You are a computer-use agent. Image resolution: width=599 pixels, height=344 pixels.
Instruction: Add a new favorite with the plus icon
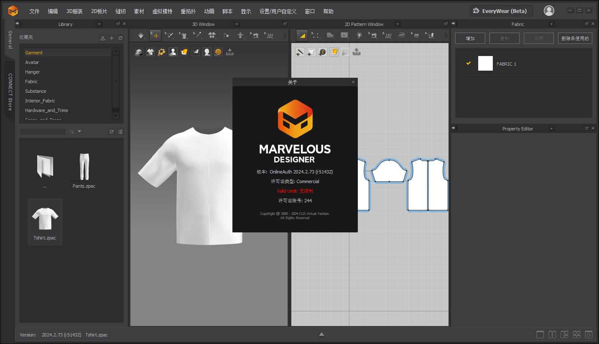tap(112, 38)
